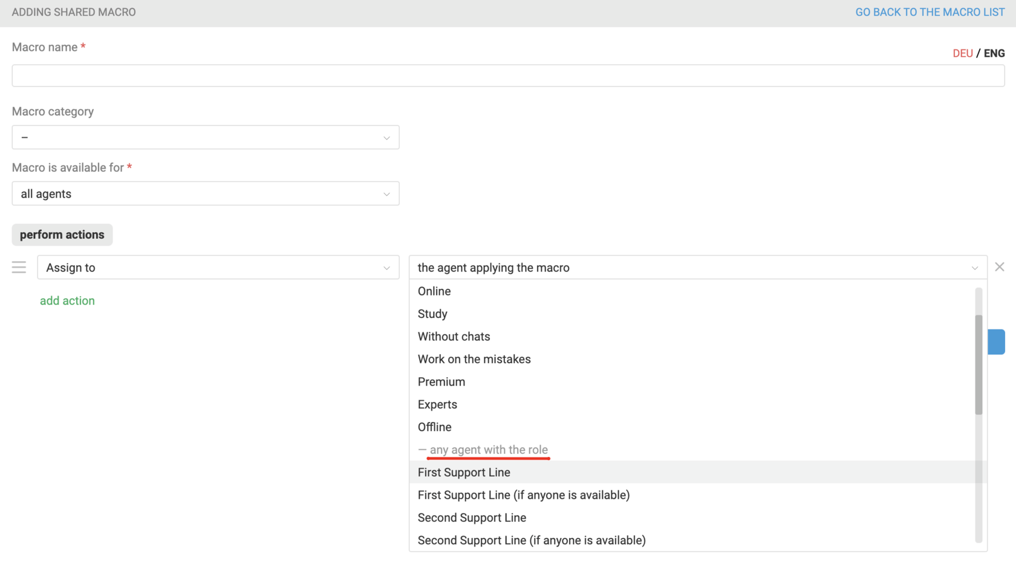The height and width of the screenshot is (567, 1016).
Task: Click the "add action" link
Action: [67, 300]
